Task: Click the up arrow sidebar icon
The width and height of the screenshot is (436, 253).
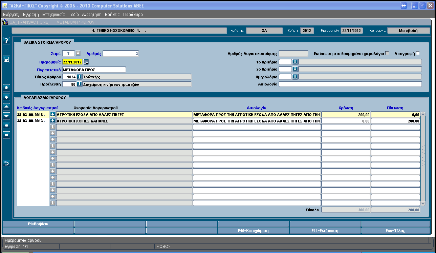Action: 6,87
